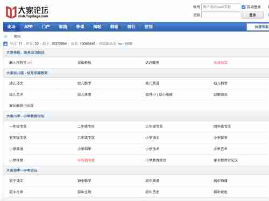
Task: Open the 六年级专区 forum
Action: coord(86,138)
